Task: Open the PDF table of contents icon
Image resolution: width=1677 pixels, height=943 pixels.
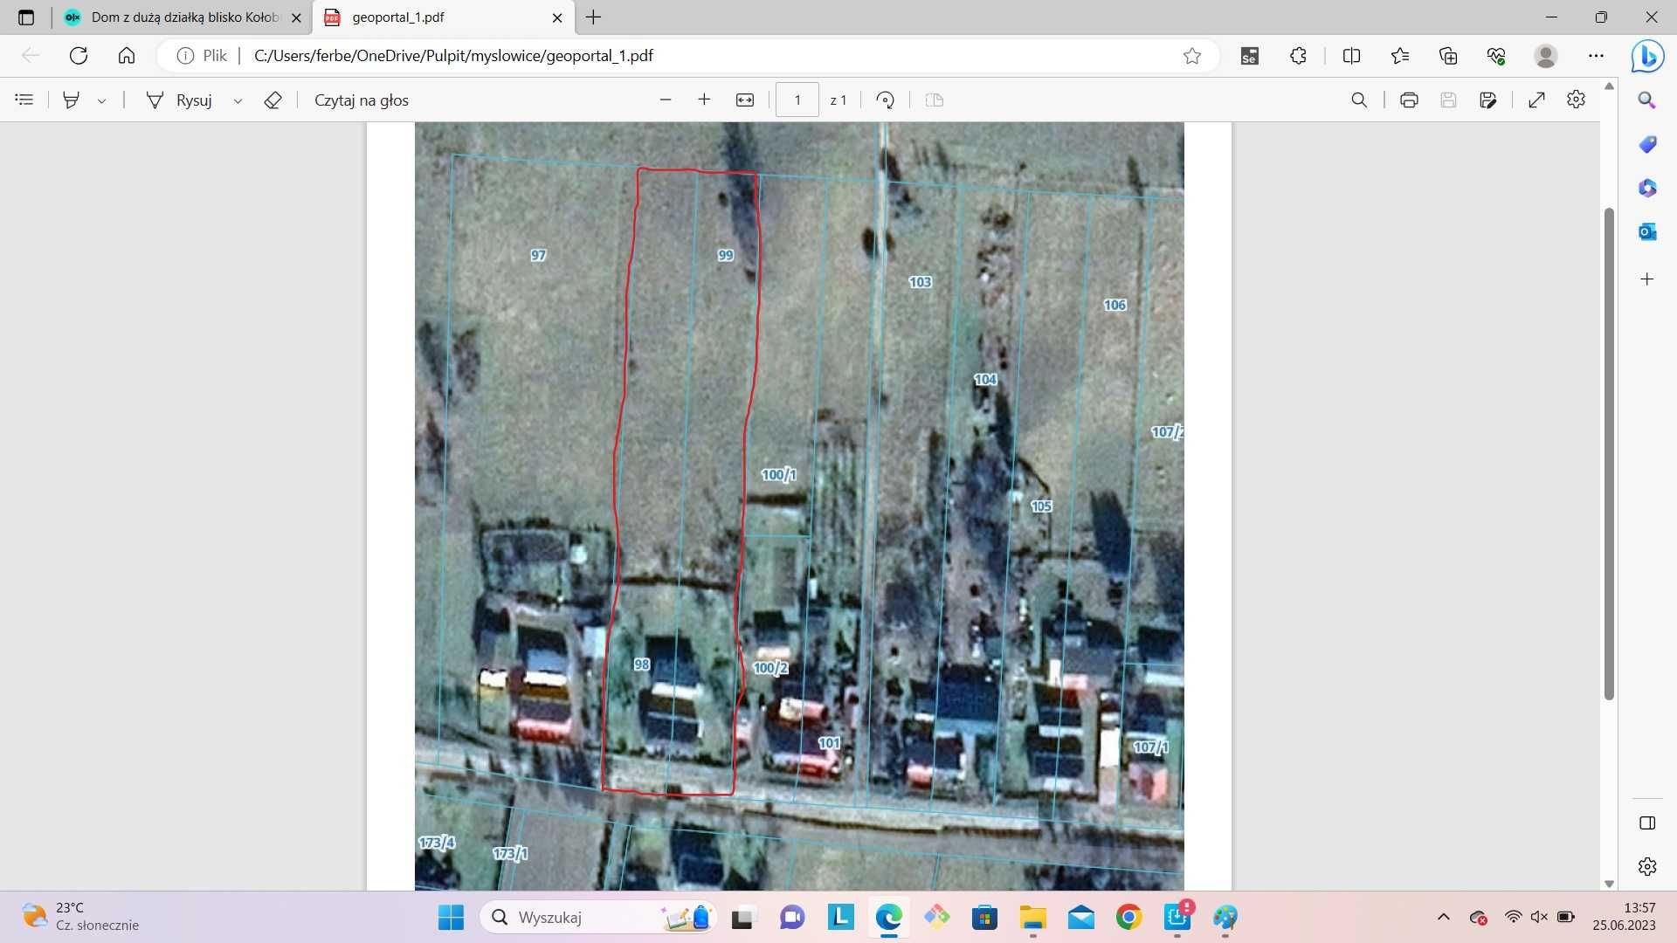Action: click(24, 100)
